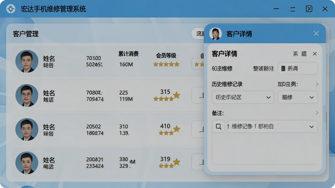335x188 pixels.
Task: Click the large star beside 319
Action: [x=176, y=162]
